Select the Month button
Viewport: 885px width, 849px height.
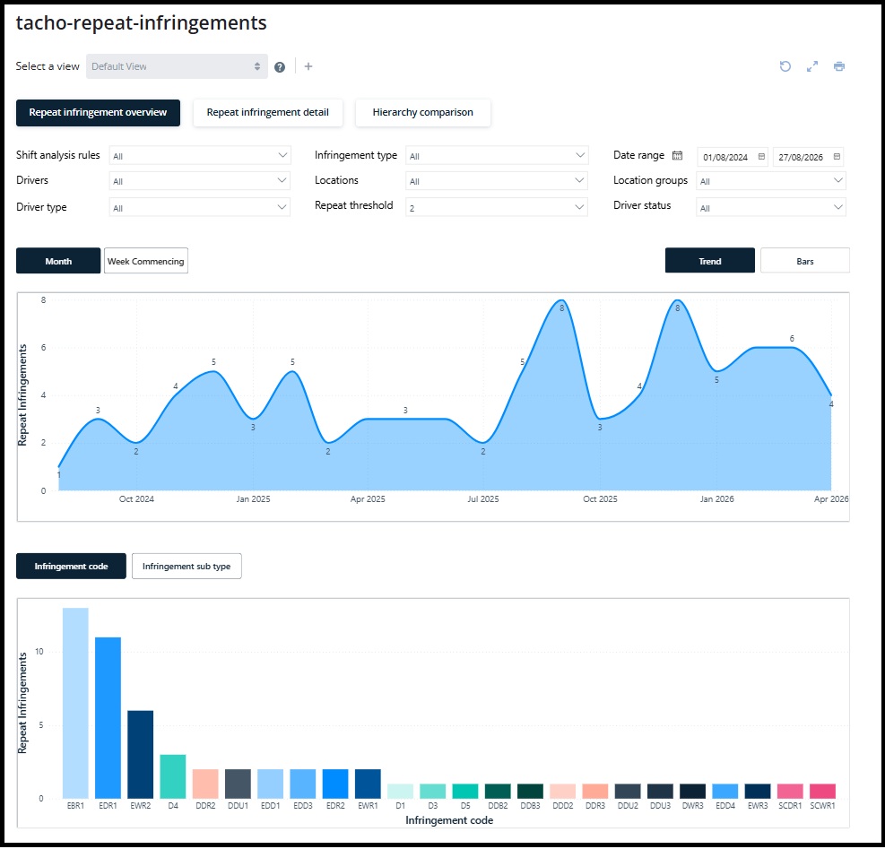58,261
